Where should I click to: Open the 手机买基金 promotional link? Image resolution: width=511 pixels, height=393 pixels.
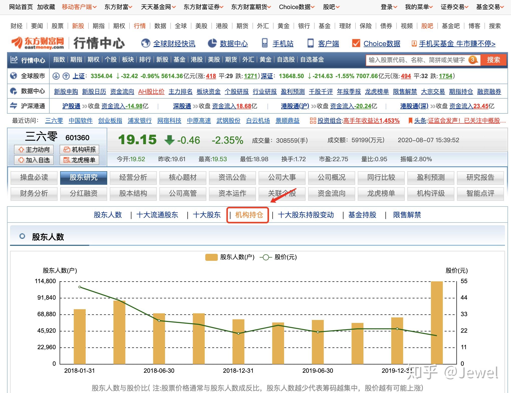tap(457, 44)
